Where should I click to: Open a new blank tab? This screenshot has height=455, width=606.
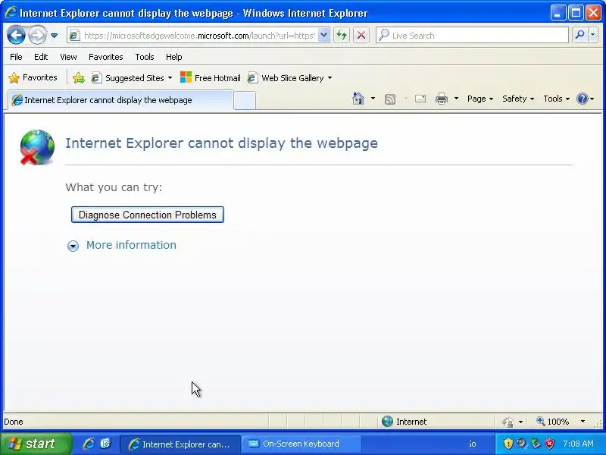(245, 101)
